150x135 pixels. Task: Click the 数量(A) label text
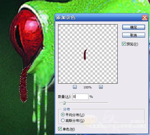tap(64, 97)
